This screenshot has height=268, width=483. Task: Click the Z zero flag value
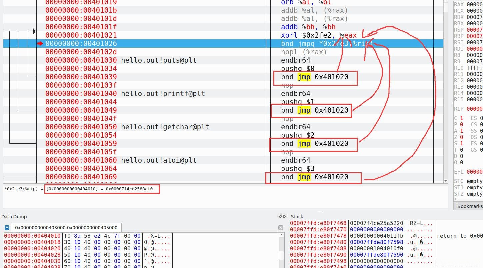click(x=462, y=137)
